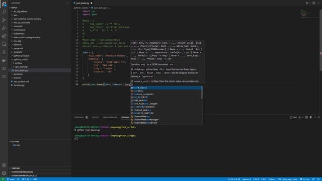Click the json_basic.py breadcrumb
This screenshot has width=322, height=181.
101,8
